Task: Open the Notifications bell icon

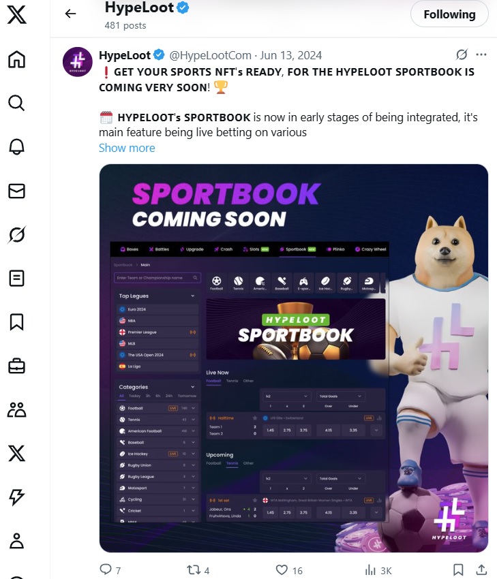Action: 16,146
